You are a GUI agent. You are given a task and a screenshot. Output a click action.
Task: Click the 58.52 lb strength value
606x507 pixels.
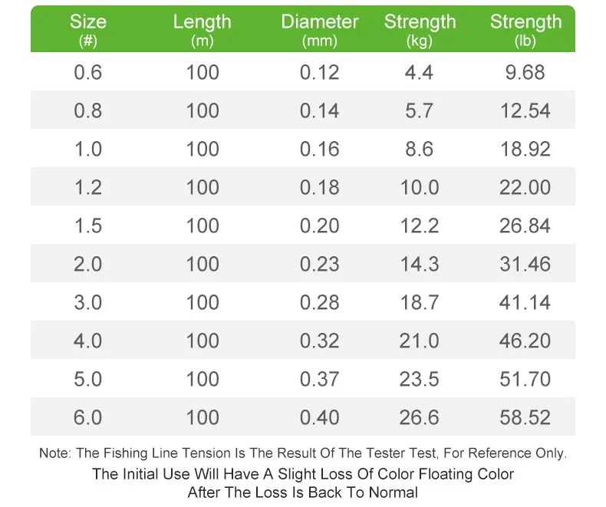click(525, 418)
